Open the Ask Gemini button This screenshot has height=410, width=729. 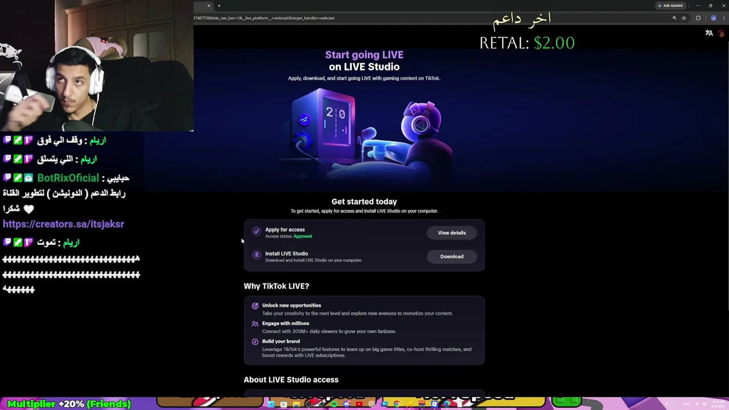tap(670, 6)
